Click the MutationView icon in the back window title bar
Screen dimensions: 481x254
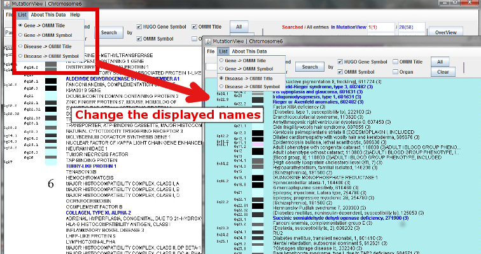[x=6, y=3]
